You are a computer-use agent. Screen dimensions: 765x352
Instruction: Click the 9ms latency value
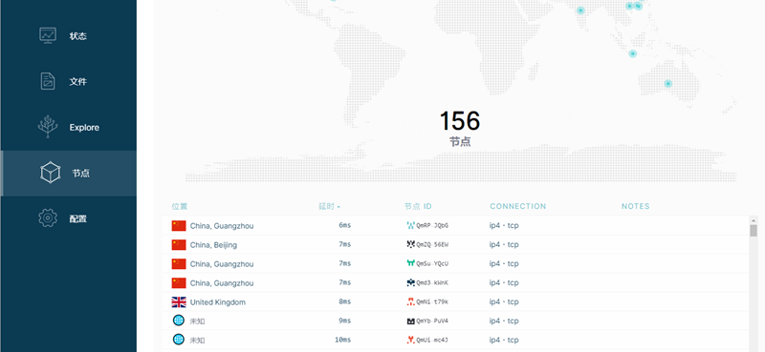(x=344, y=321)
